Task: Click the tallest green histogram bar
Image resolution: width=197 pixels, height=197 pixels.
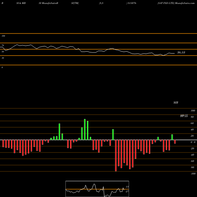Action: point(85,129)
